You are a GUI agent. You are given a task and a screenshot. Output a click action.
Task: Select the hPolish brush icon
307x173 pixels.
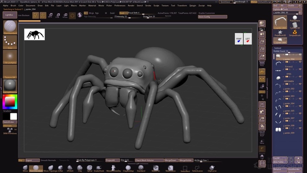pos(70,168)
